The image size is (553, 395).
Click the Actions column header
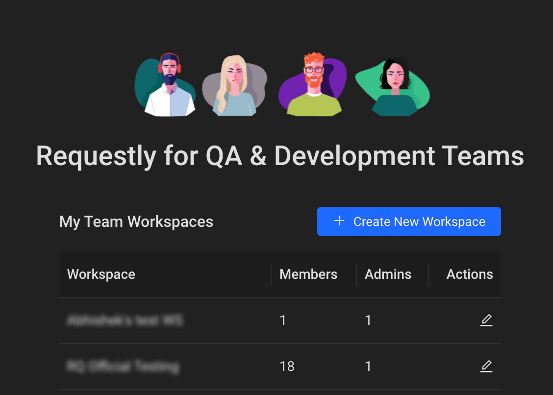pos(469,274)
